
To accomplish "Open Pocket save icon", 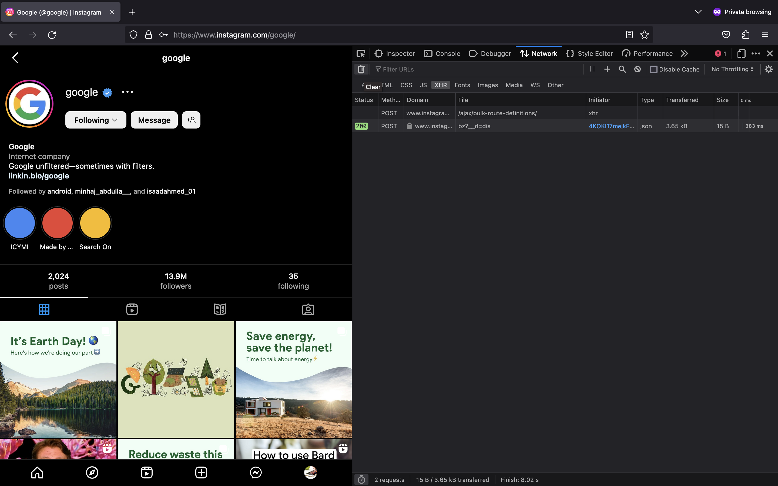I will (x=726, y=35).
